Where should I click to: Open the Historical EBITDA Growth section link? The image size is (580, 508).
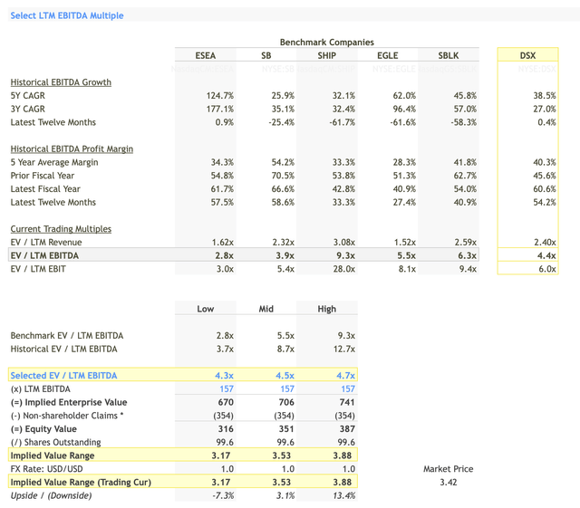[61, 82]
